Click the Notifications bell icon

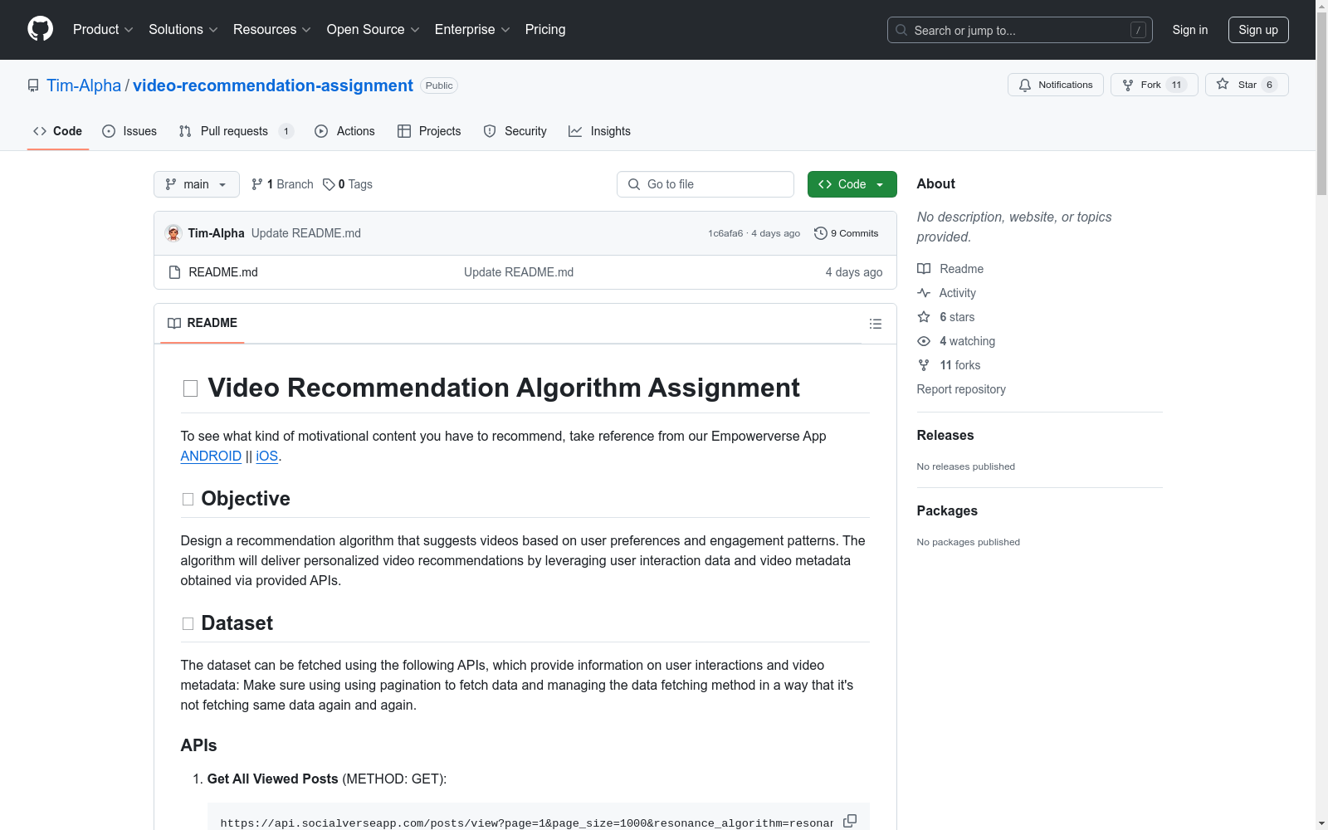click(1025, 85)
